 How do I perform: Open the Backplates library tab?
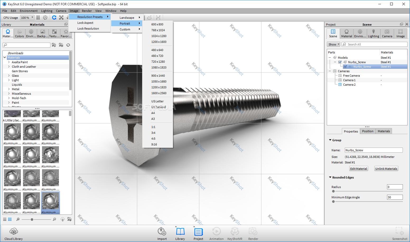click(x=43, y=34)
